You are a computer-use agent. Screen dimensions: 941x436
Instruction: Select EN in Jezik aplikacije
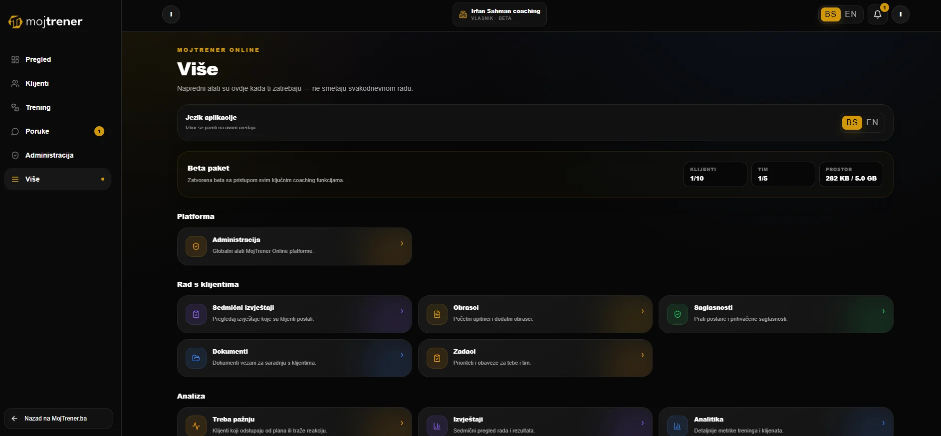(x=872, y=123)
